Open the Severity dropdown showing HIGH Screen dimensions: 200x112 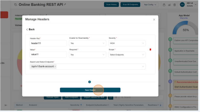127,43
